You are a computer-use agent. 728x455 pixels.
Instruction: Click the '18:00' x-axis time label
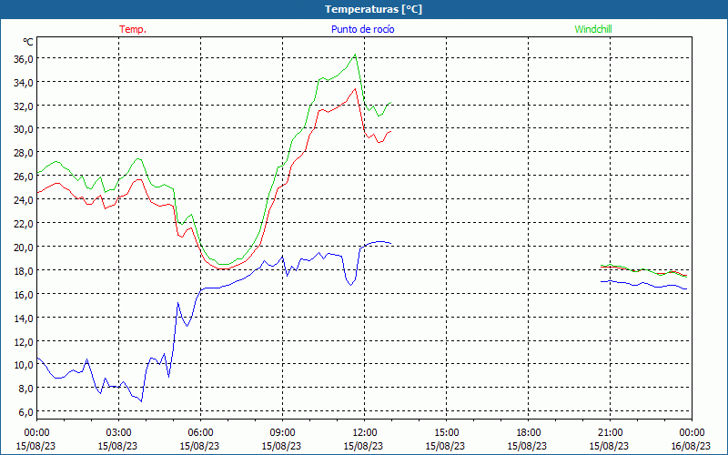pyautogui.click(x=529, y=433)
